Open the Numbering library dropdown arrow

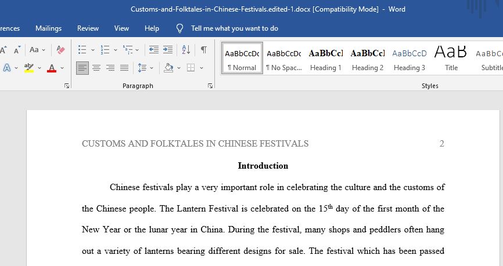(x=116, y=50)
